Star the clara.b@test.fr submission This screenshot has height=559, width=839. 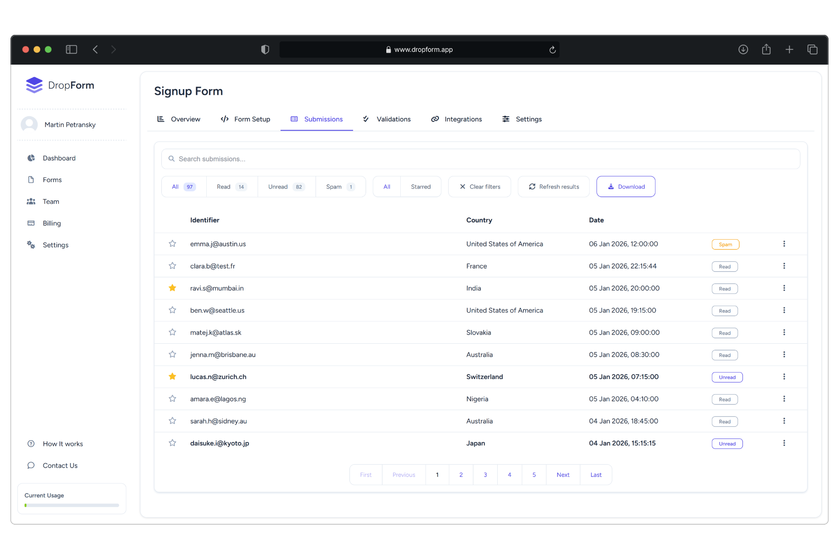(172, 266)
